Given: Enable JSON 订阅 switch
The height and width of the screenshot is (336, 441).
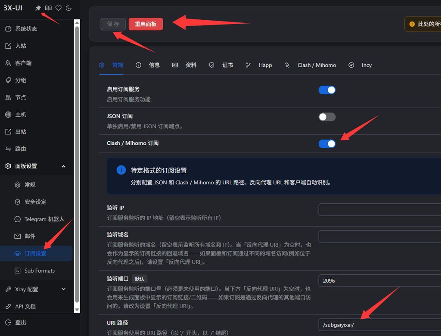Looking at the screenshot, I should 327,117.
